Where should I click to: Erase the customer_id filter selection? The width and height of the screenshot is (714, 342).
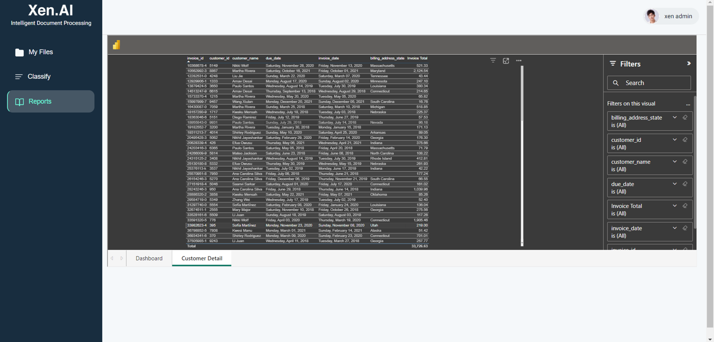click(x=685, y=139)
